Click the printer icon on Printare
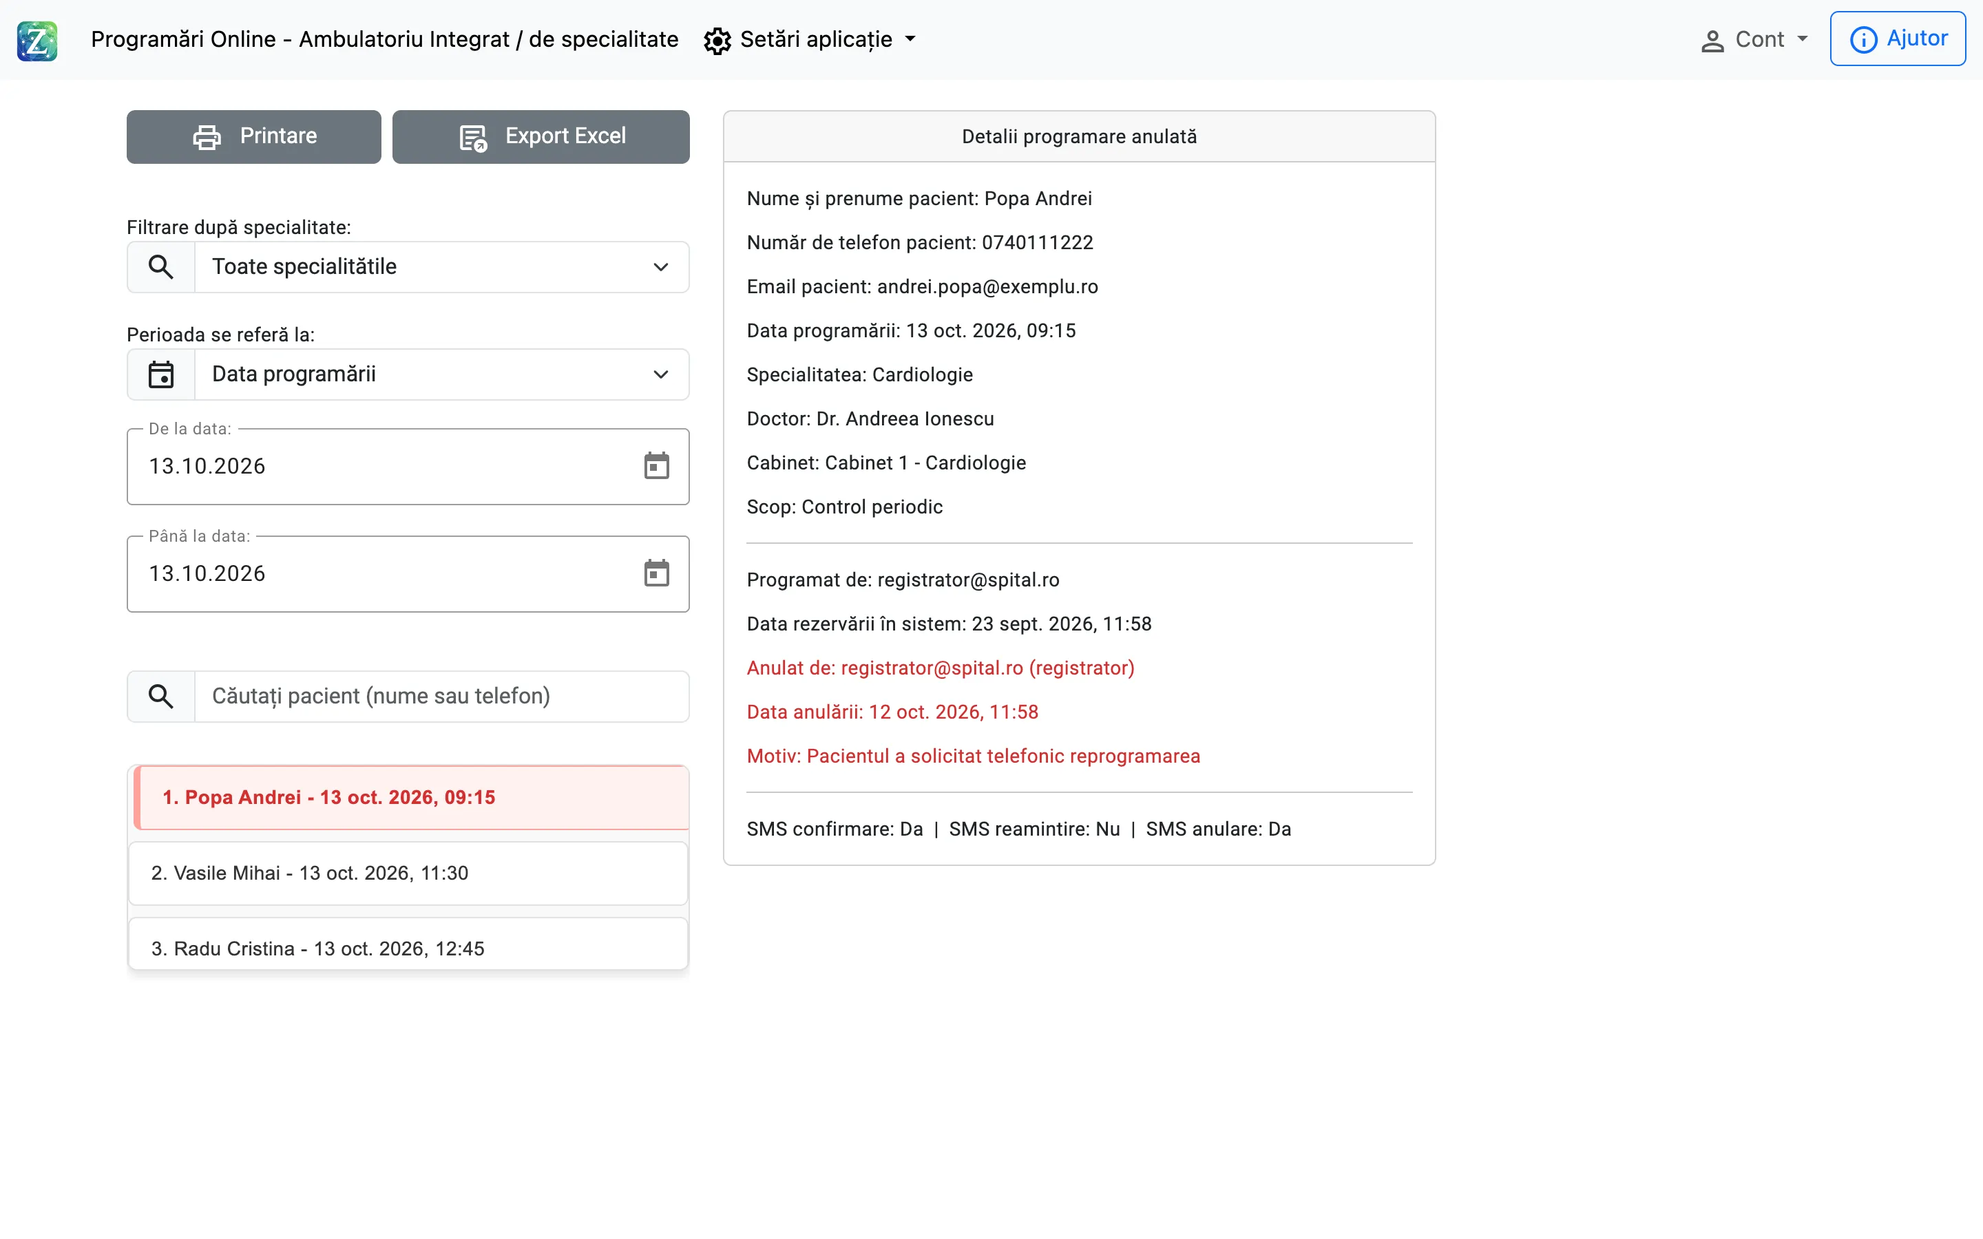The height and width of the screenshot is (1239, 1983). [x=207, y=137]
